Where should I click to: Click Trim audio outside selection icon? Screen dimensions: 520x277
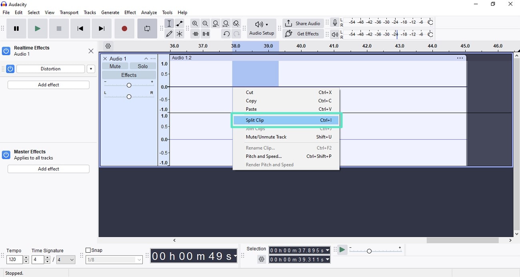point(195,34)
